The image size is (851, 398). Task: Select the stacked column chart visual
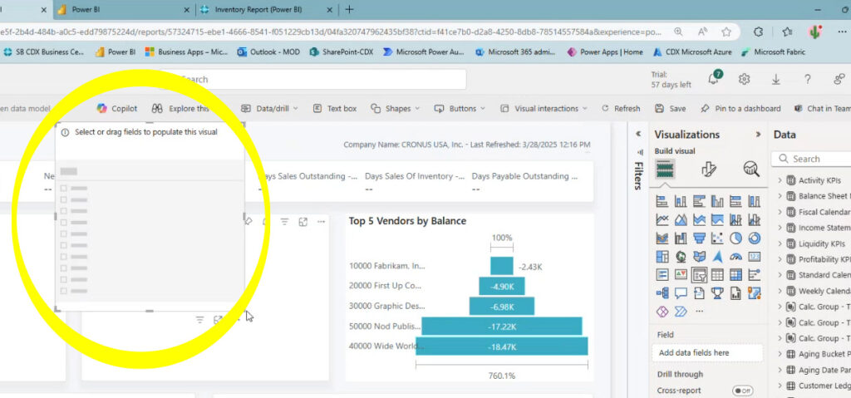[x=681, y=201]
